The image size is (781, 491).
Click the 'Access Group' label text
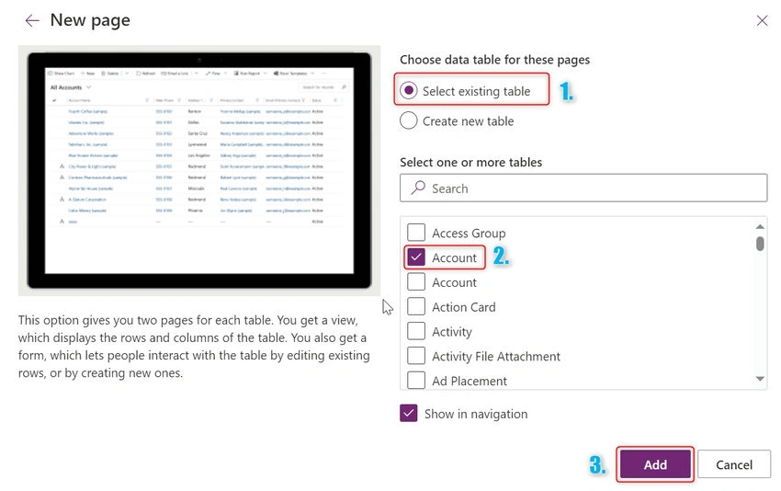469,233
